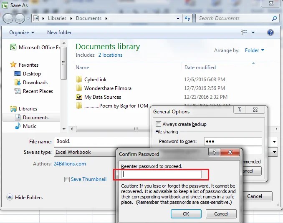Image resolution: width=283 pixels, height=223 pixels.
Task: Click the search magnifier icon
Action: 274,18
